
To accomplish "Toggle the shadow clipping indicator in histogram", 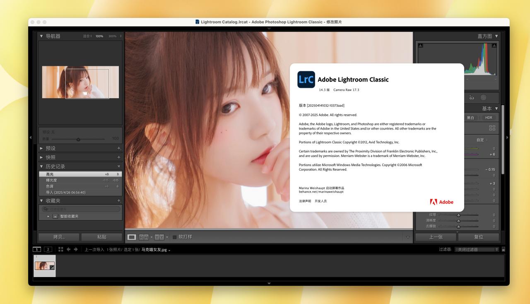I will 421,45.
